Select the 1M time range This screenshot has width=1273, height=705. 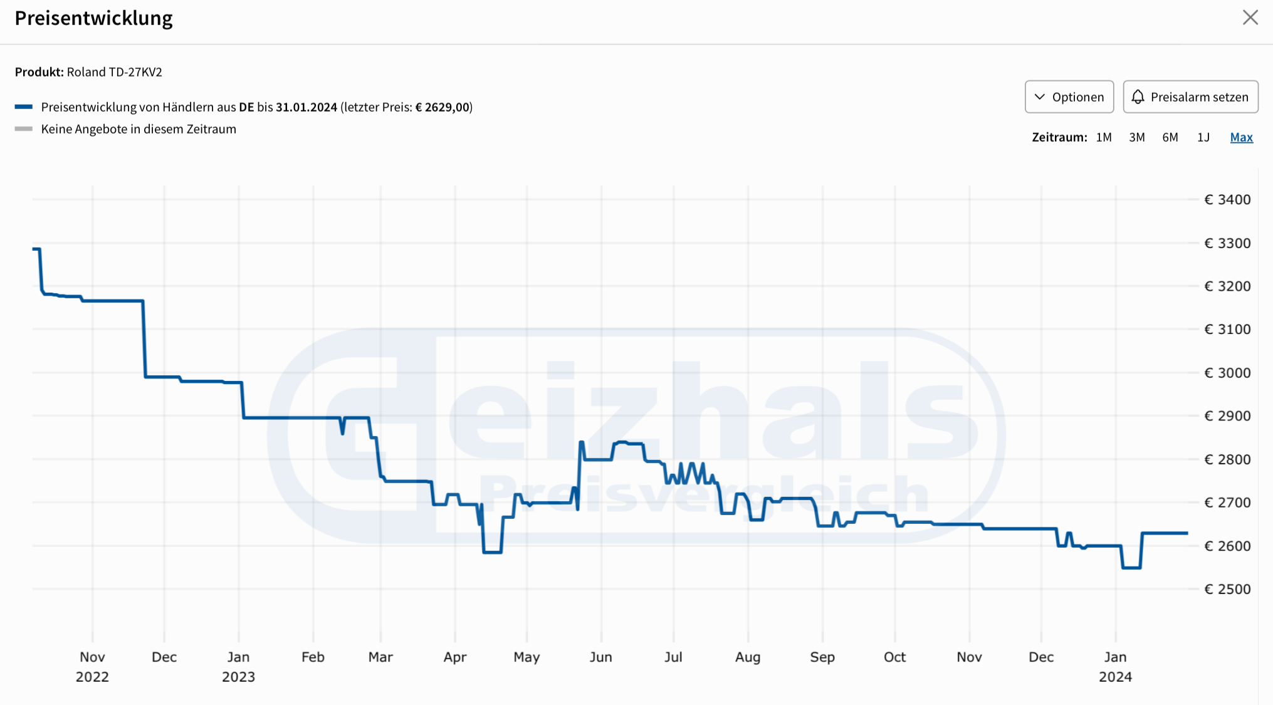tap(1104, 137)
